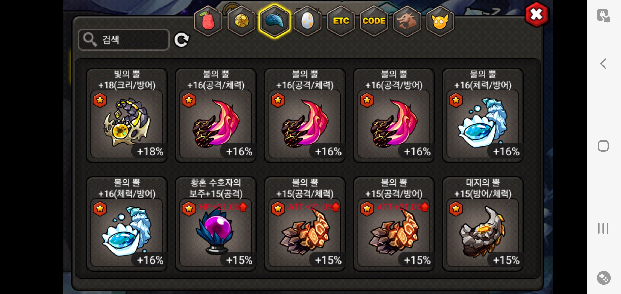Close the inventory with red X

click(x=536, y=14)
